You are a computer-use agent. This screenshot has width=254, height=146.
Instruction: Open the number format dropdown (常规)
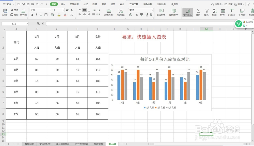point(152,10)
